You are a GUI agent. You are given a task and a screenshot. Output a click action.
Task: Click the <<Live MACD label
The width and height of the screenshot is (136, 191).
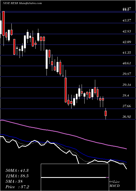(x=115, y=184)
